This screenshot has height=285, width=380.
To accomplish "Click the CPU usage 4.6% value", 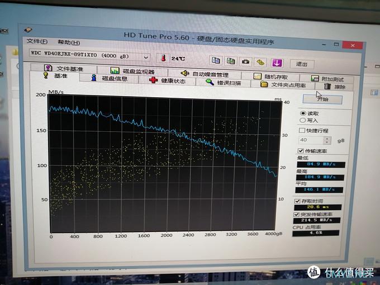I will pos(316,233).
